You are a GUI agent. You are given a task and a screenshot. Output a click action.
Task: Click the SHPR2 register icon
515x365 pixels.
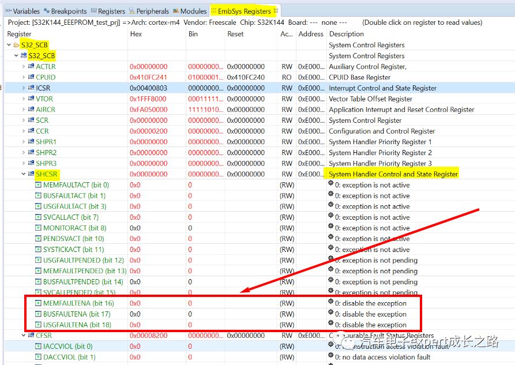pyautogui.click(x=31, y=152)
